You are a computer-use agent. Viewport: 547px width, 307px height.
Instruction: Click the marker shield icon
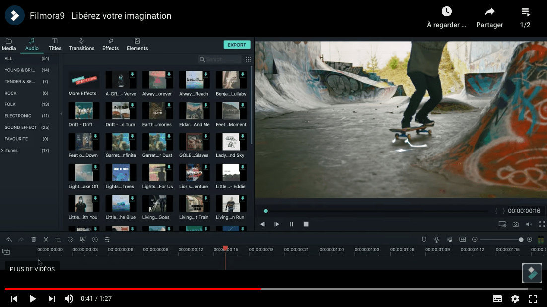coord(424,240)
